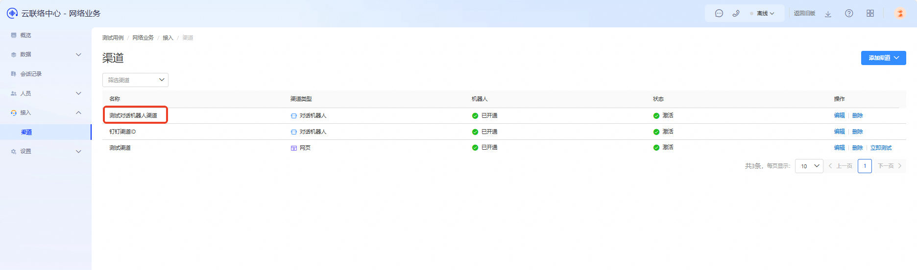917x270 pixels.
Task: Click the 返回旧版 link
Action: pos(804,14)
